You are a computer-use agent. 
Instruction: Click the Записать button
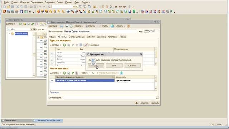pyautogui.click(x=144, y=103)
